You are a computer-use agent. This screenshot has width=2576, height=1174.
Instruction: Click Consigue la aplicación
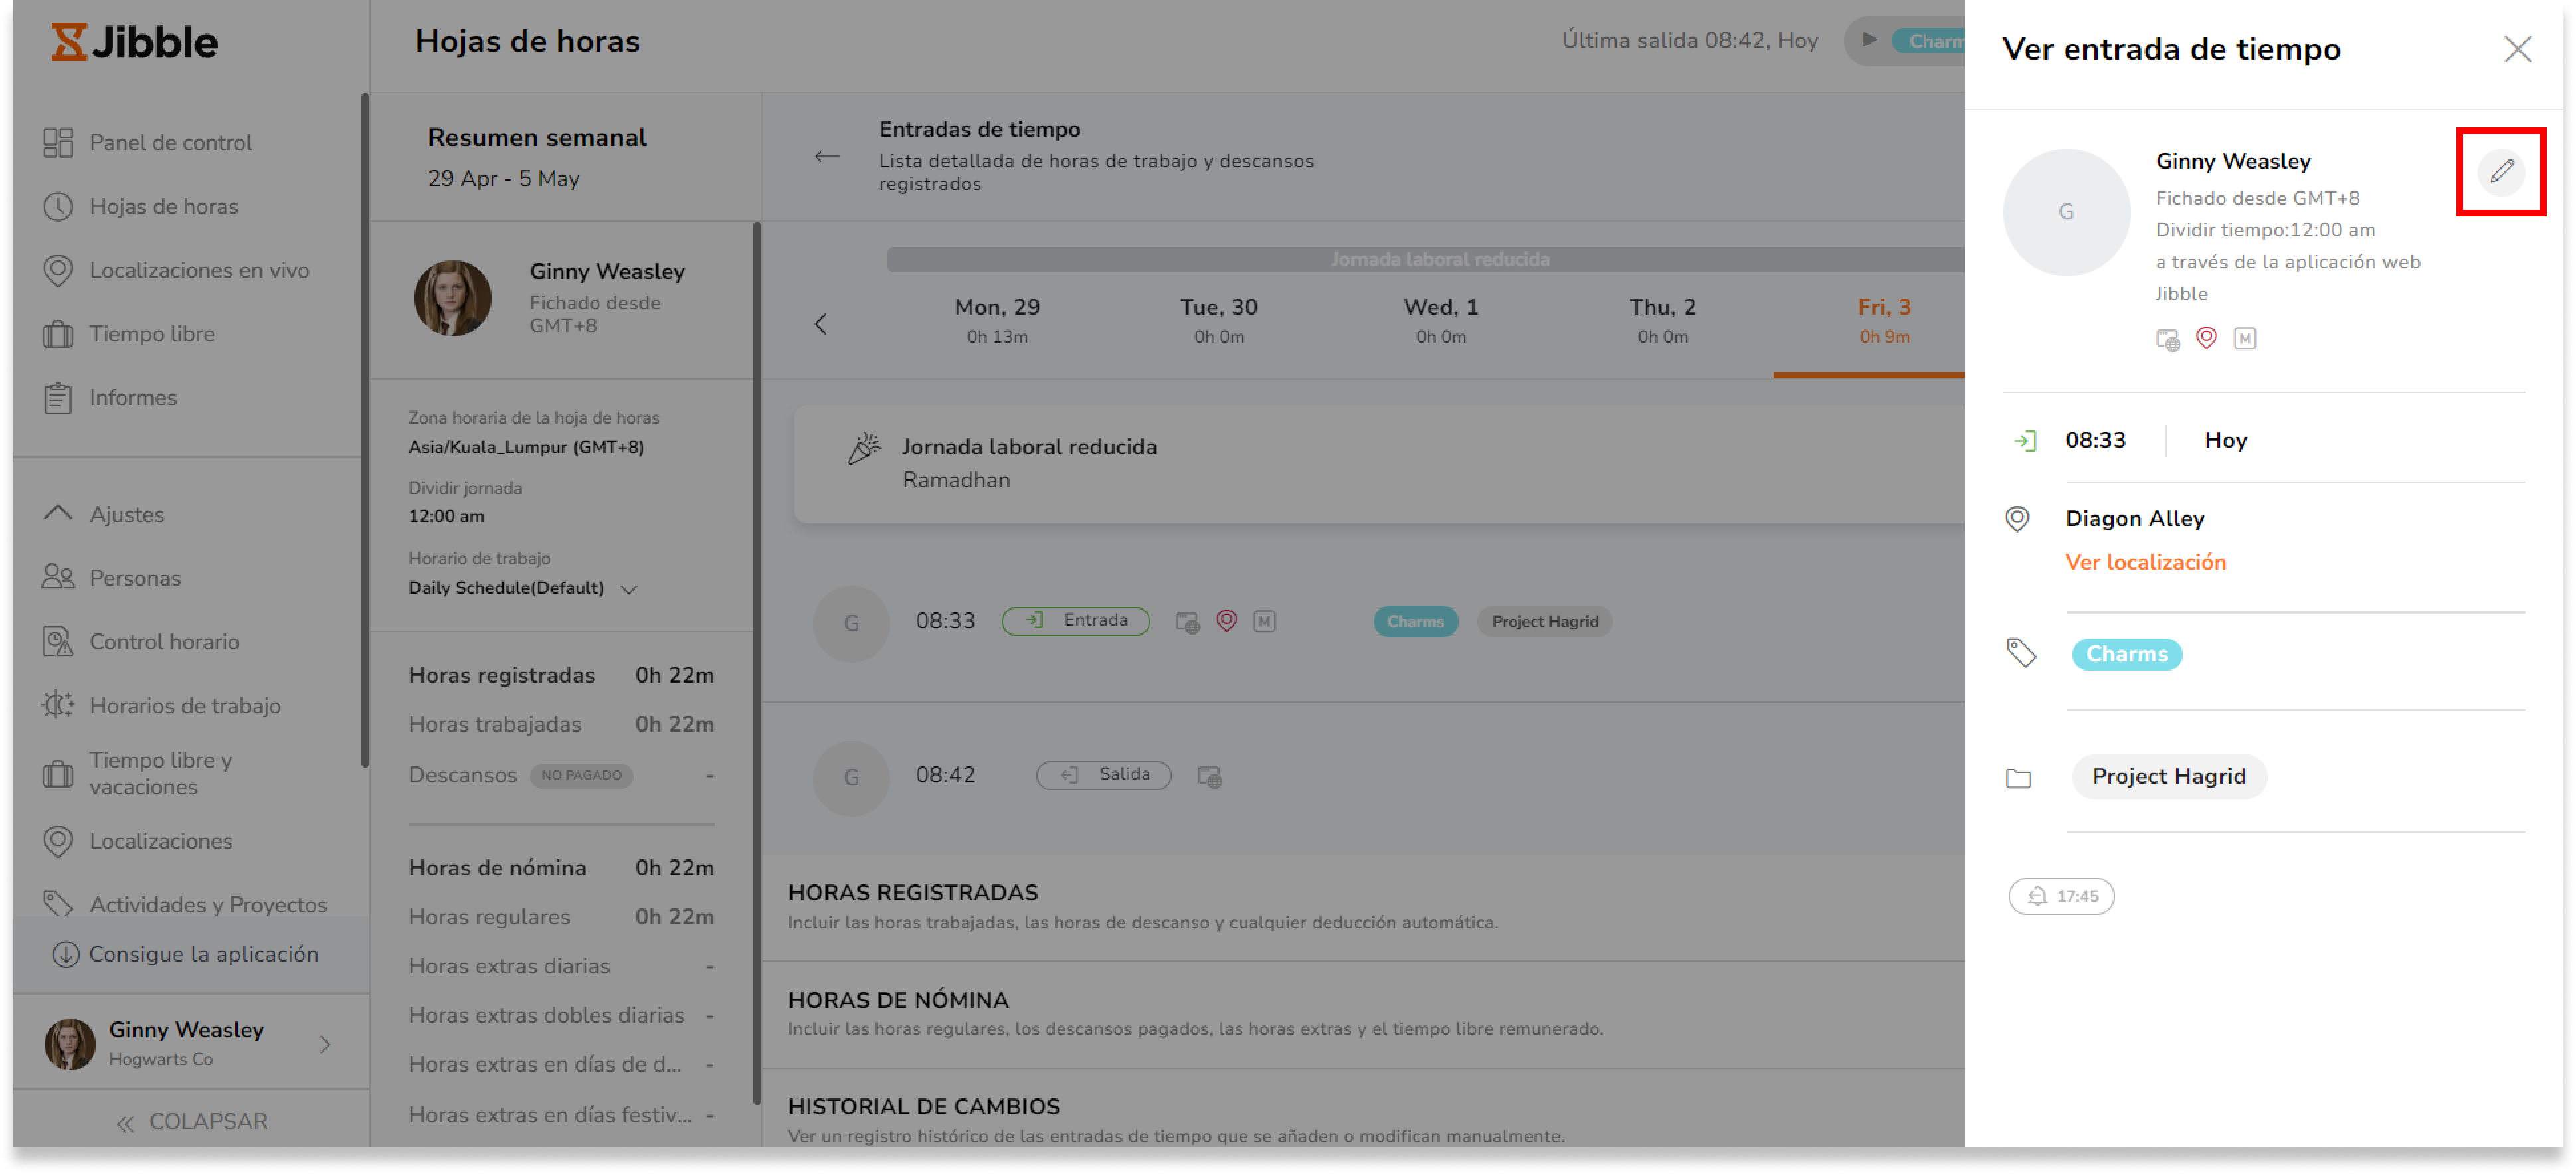pos(185,955)
